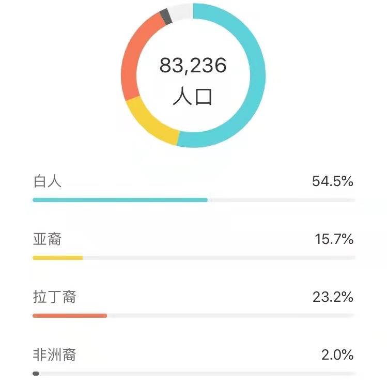Click the yellow 亚裔 progress bar

click(x=58, y=258)
